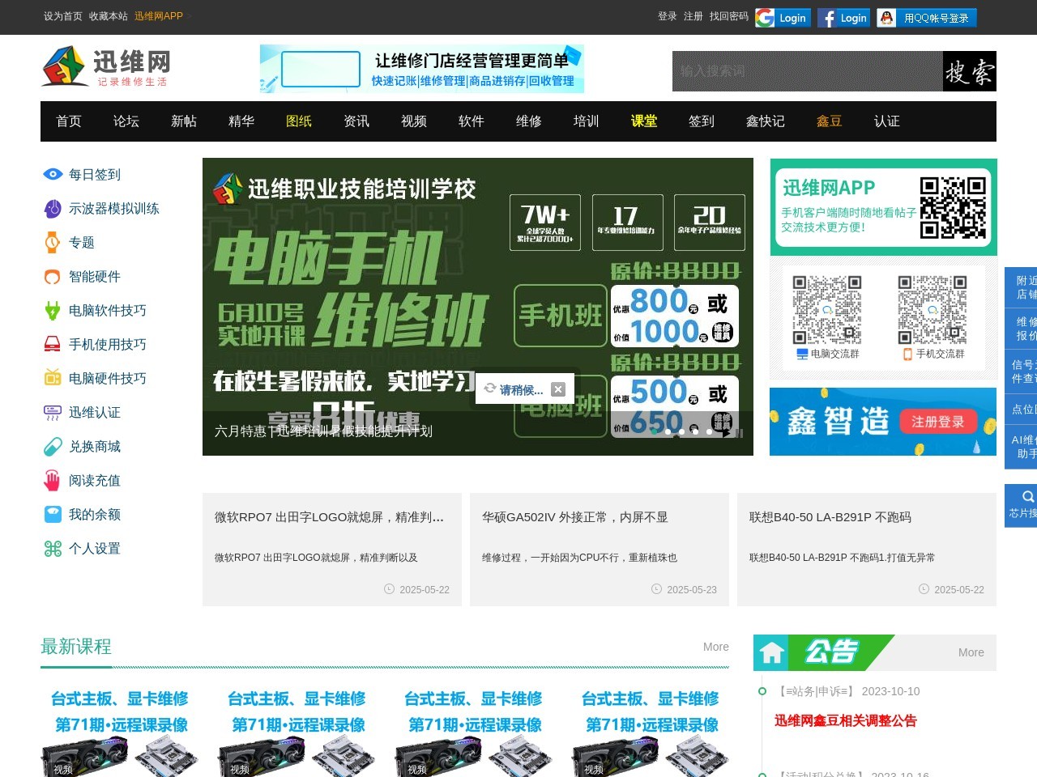Open the 华硕GA502IV 外接正常 article
1037x777 pixels.
coord(575,517)
